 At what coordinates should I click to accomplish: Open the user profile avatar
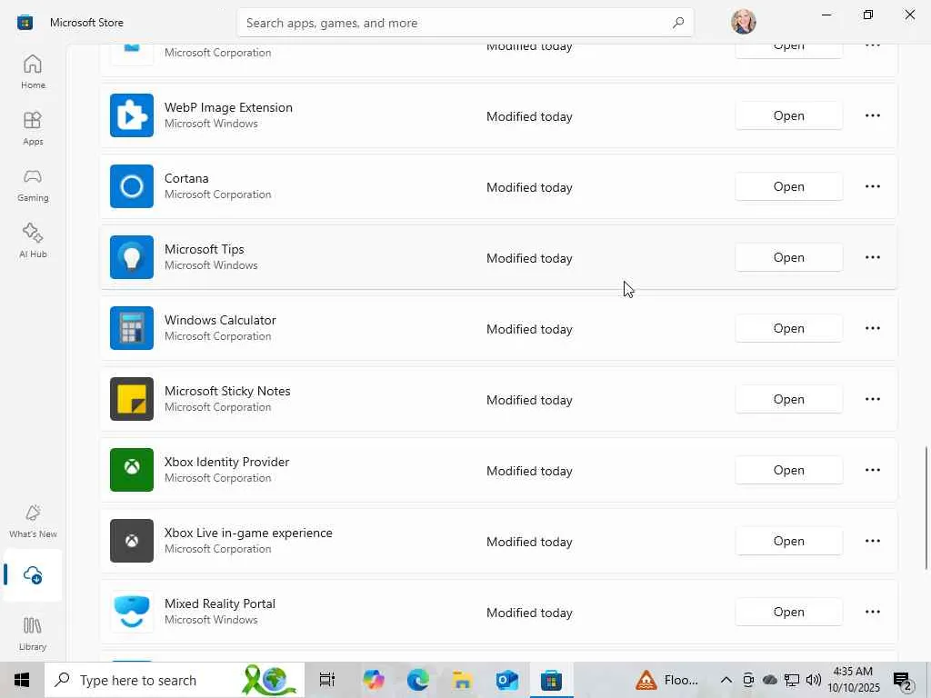pos(744,22)
